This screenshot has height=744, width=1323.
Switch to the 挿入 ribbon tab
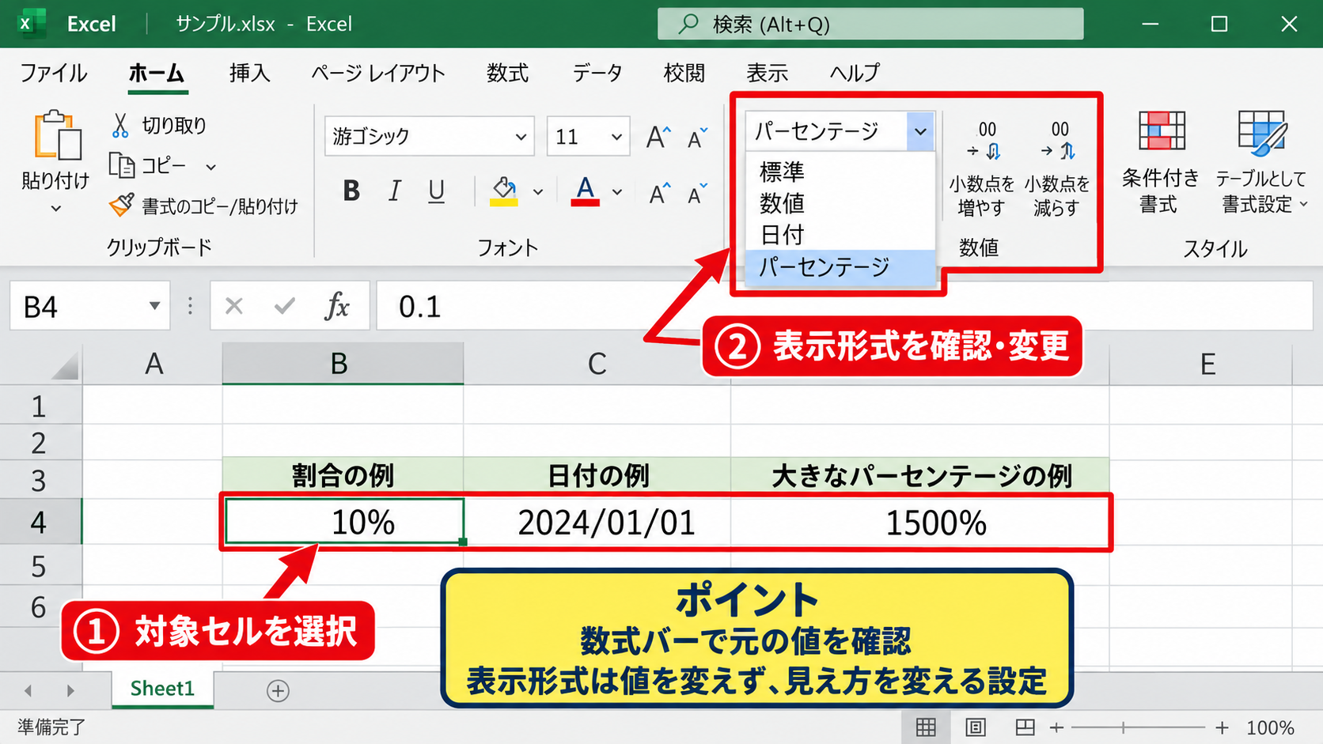pyautogui.click(x=249, y=73)
